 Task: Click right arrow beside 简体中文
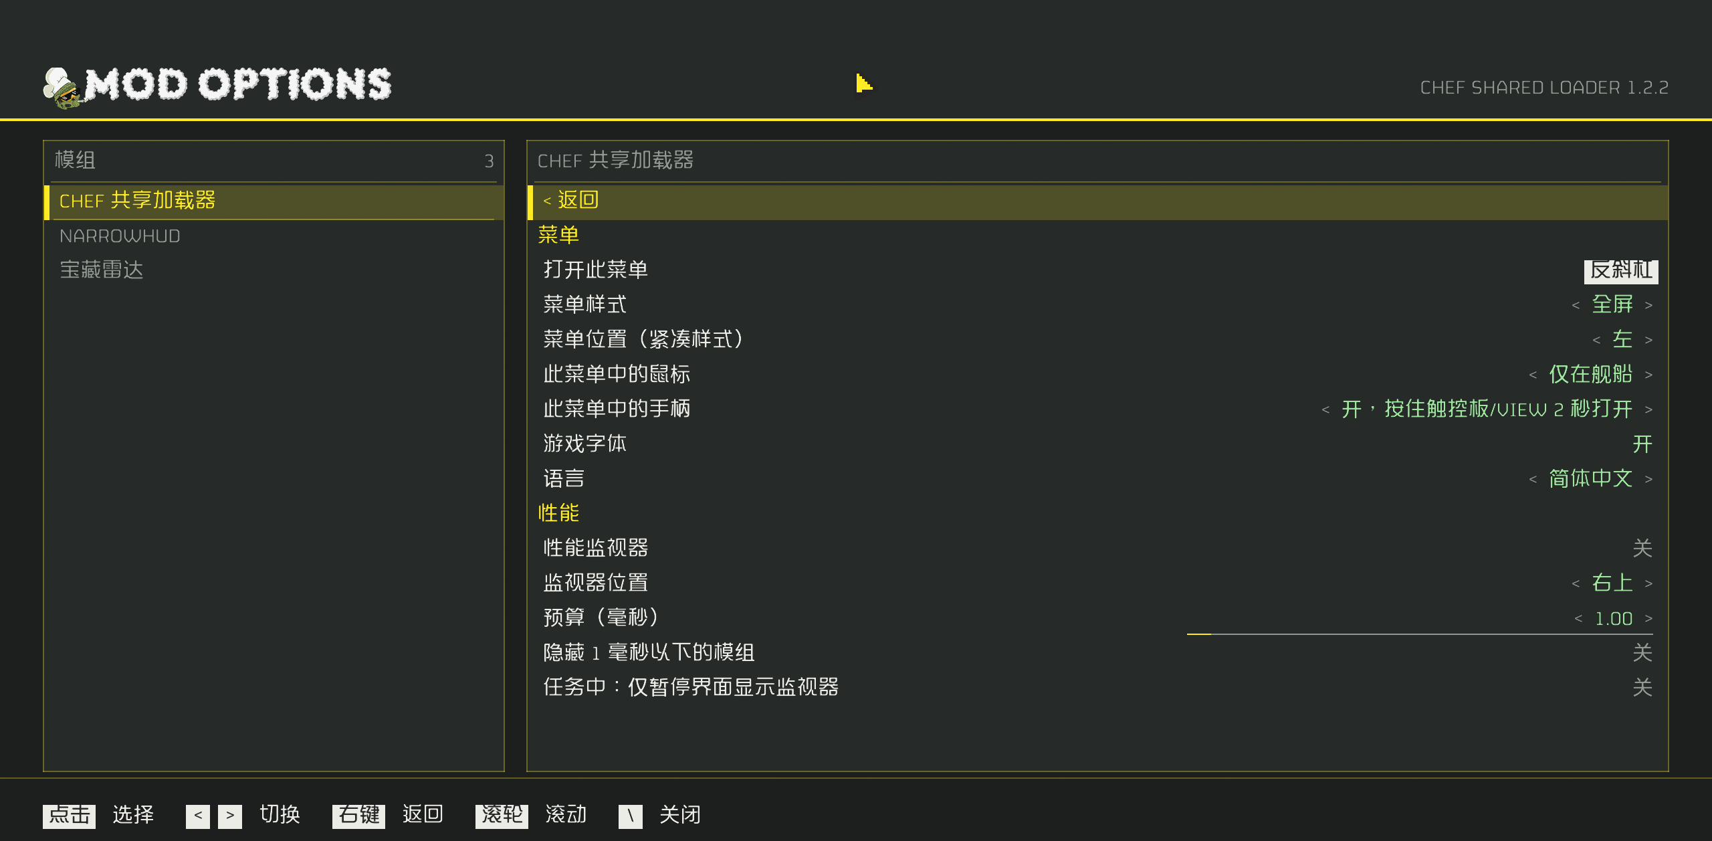pyautogui.click(x=1648, y=479)
